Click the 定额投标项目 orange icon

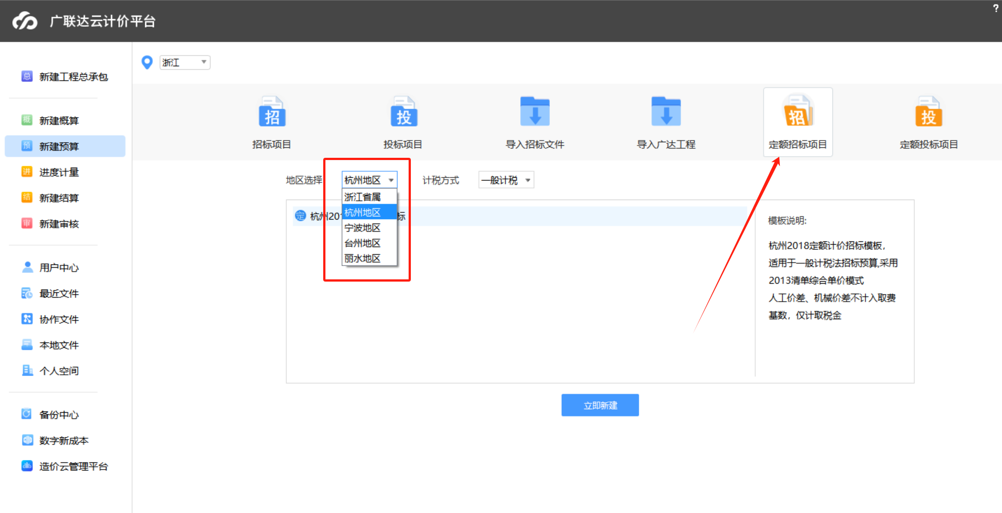coord(929,112)
